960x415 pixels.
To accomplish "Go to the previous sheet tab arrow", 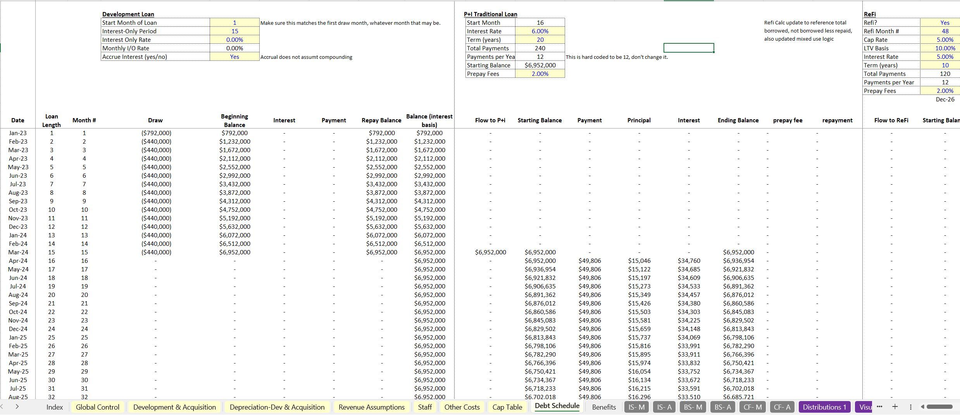I will [2, 407].
